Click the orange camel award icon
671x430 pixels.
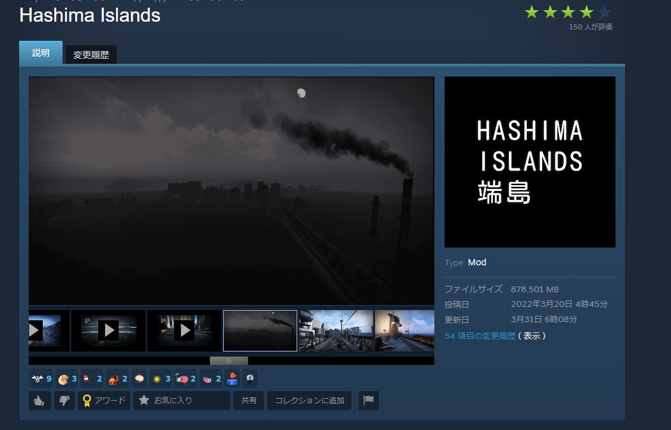[117, 379]
